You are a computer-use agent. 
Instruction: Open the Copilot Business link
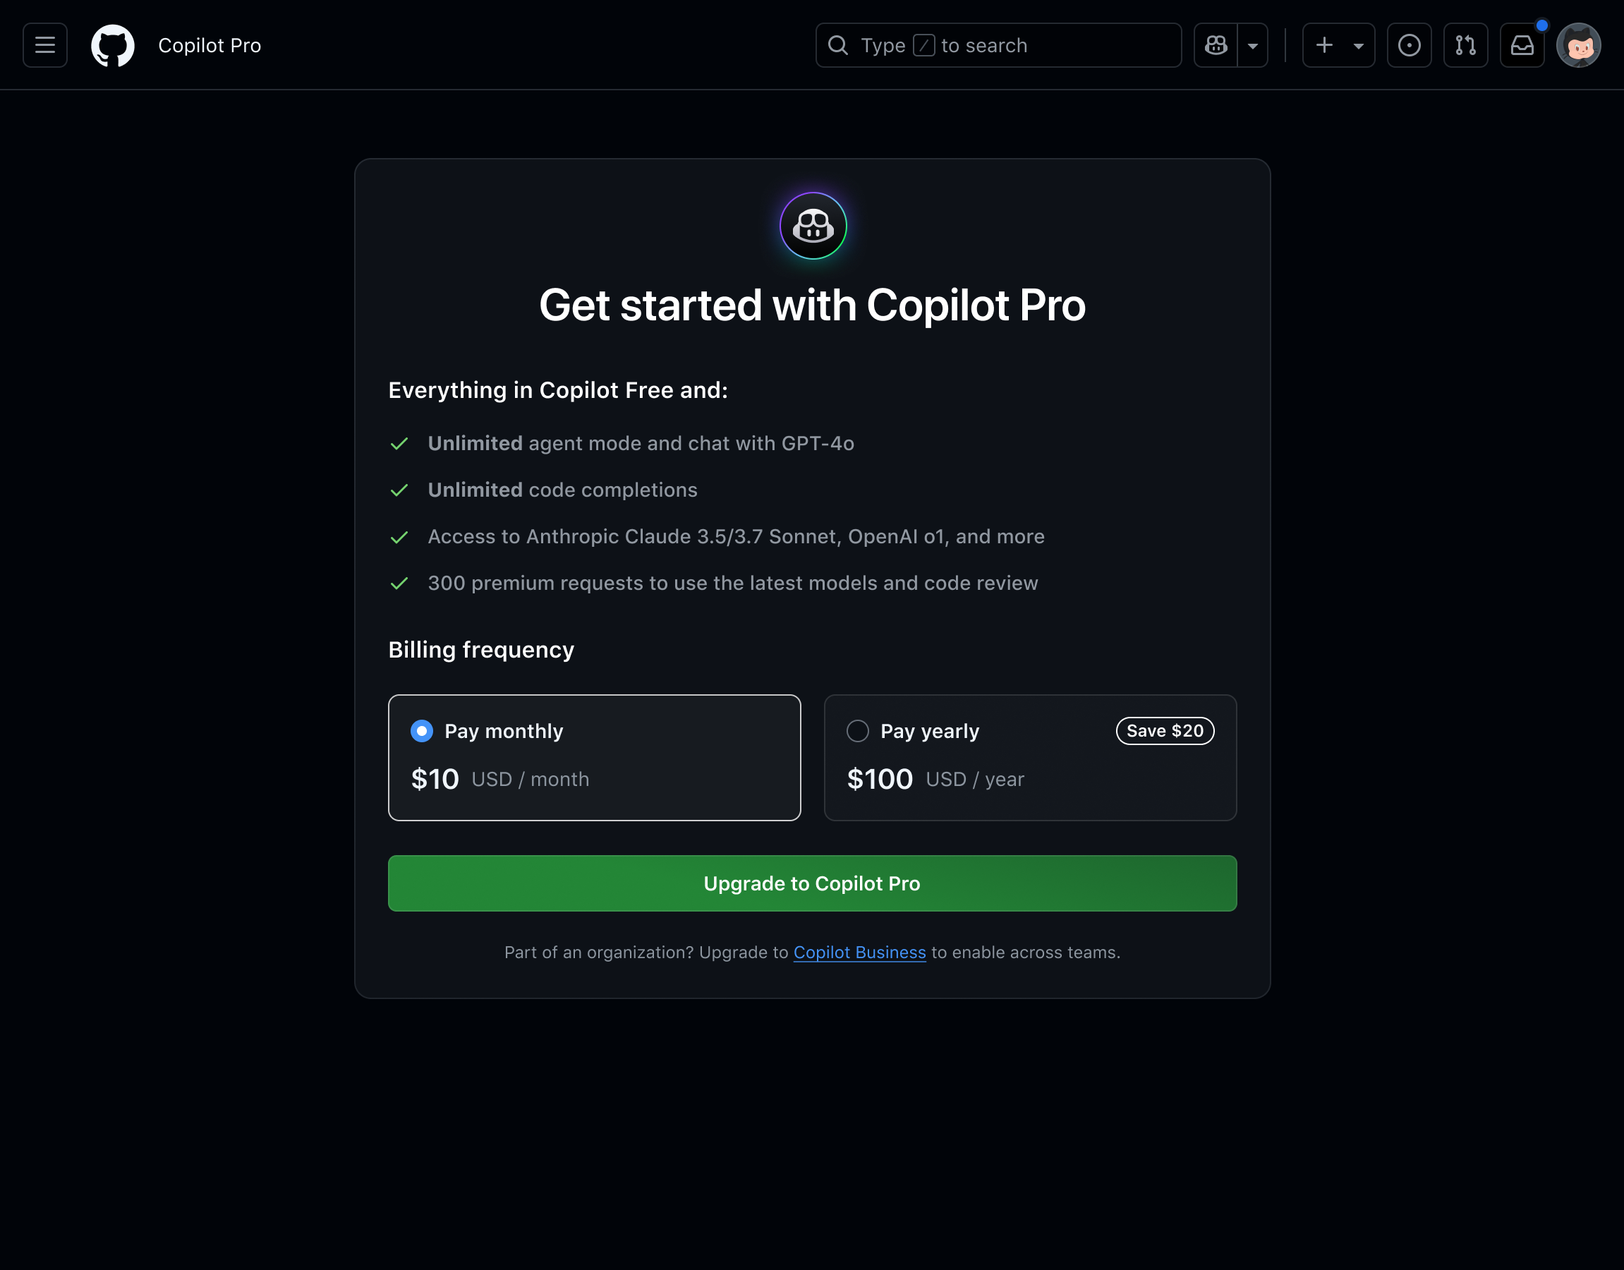point(859,953)
